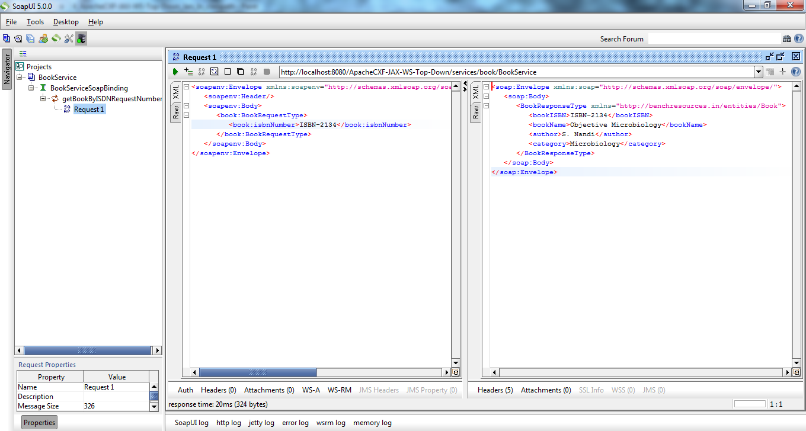Switch request view to Raw mode
The image size is (806, 431).
click(x=175, y=112)
